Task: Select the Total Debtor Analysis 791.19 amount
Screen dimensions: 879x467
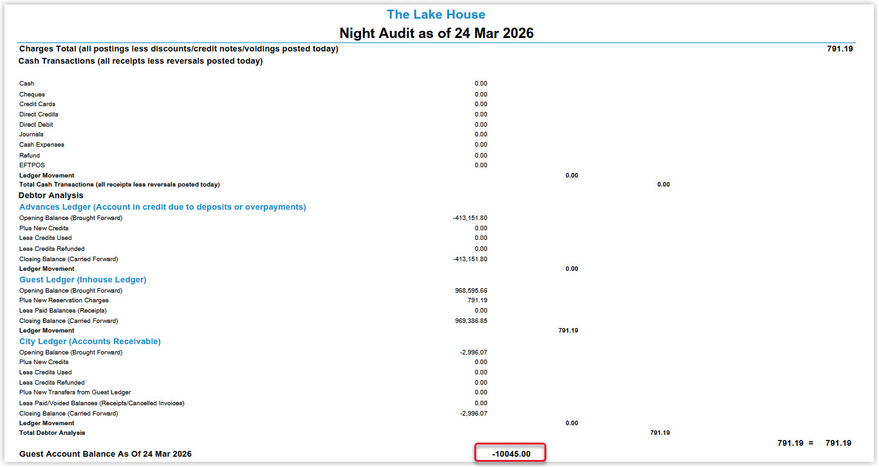Action: pos(660,433)
